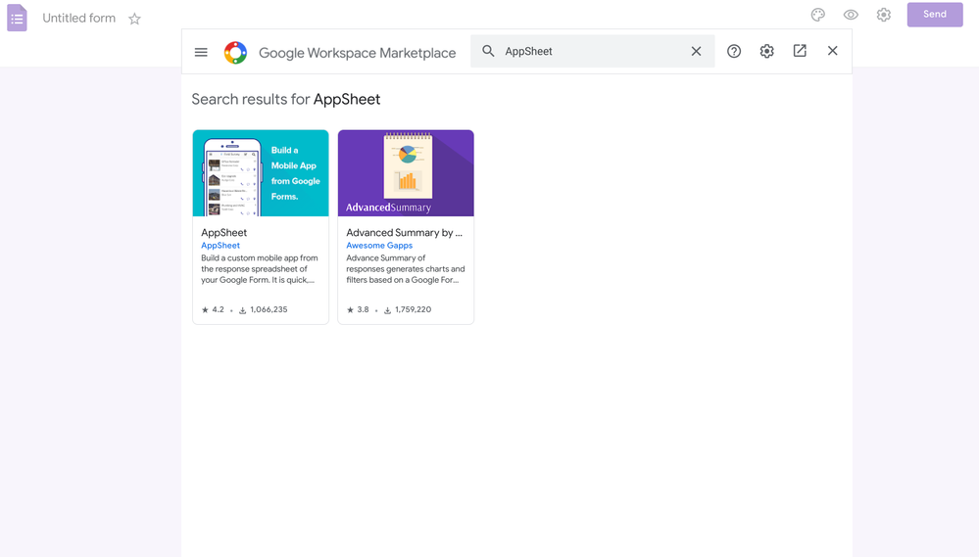Open form settings gear in header
The width and height of the screenshot is (979, 557).
pyautogui.click(x=884, y=15)
